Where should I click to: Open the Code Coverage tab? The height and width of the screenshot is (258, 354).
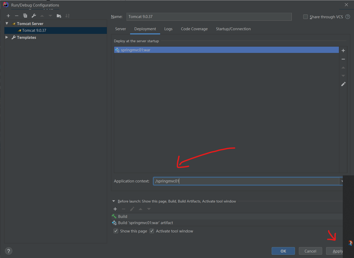pyautogui.click(x=194, y=29)
